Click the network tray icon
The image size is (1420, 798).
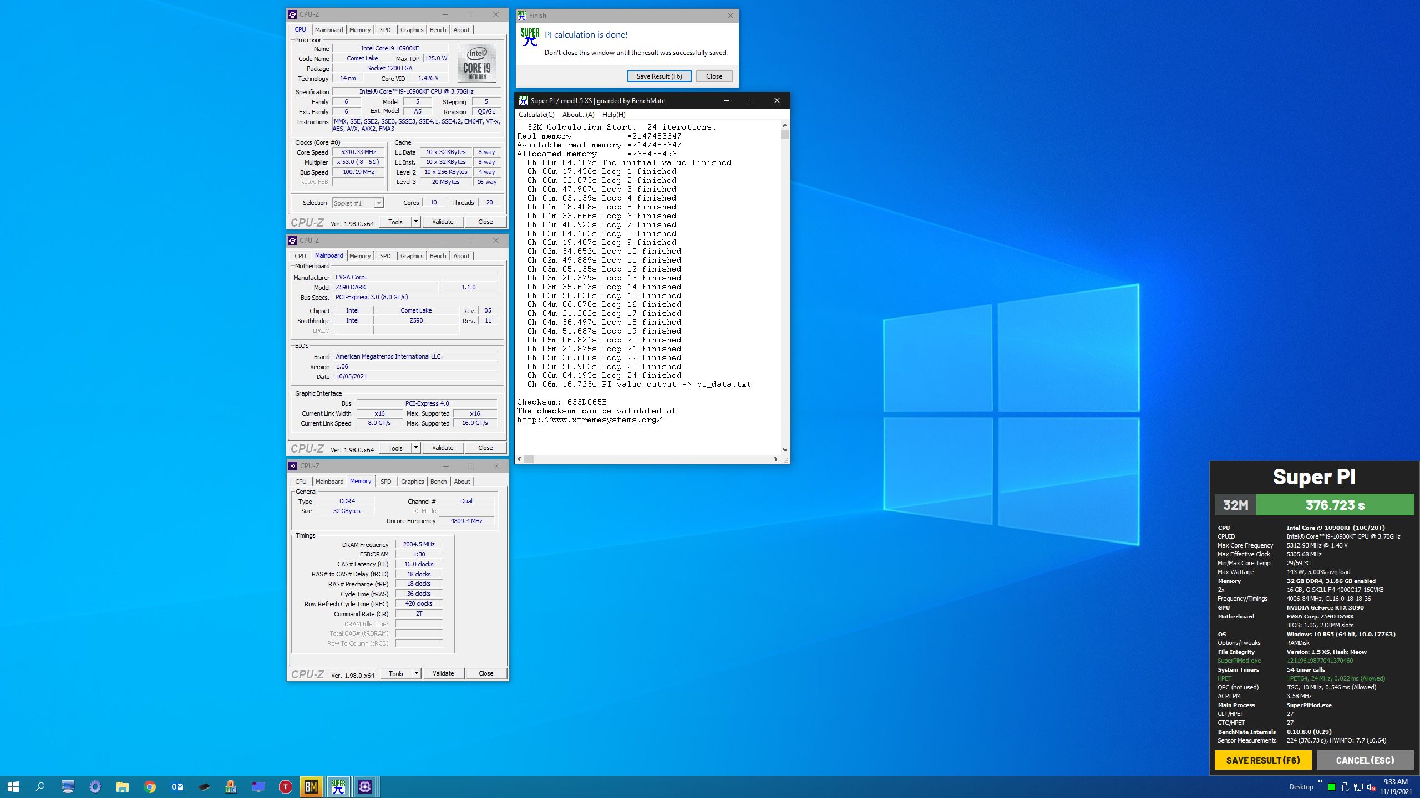pos(1358,787)
